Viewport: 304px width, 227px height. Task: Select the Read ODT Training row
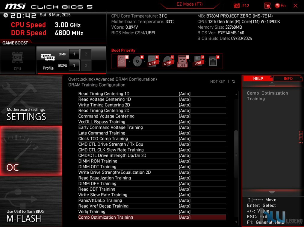pyautogui.click(x=152, y=189)
